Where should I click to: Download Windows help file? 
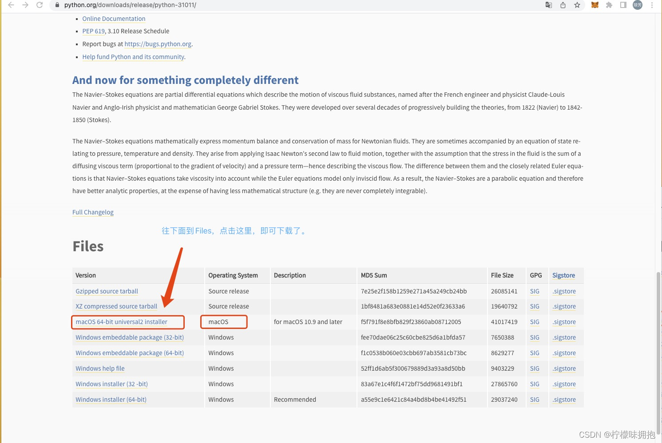tap(100, 368)
